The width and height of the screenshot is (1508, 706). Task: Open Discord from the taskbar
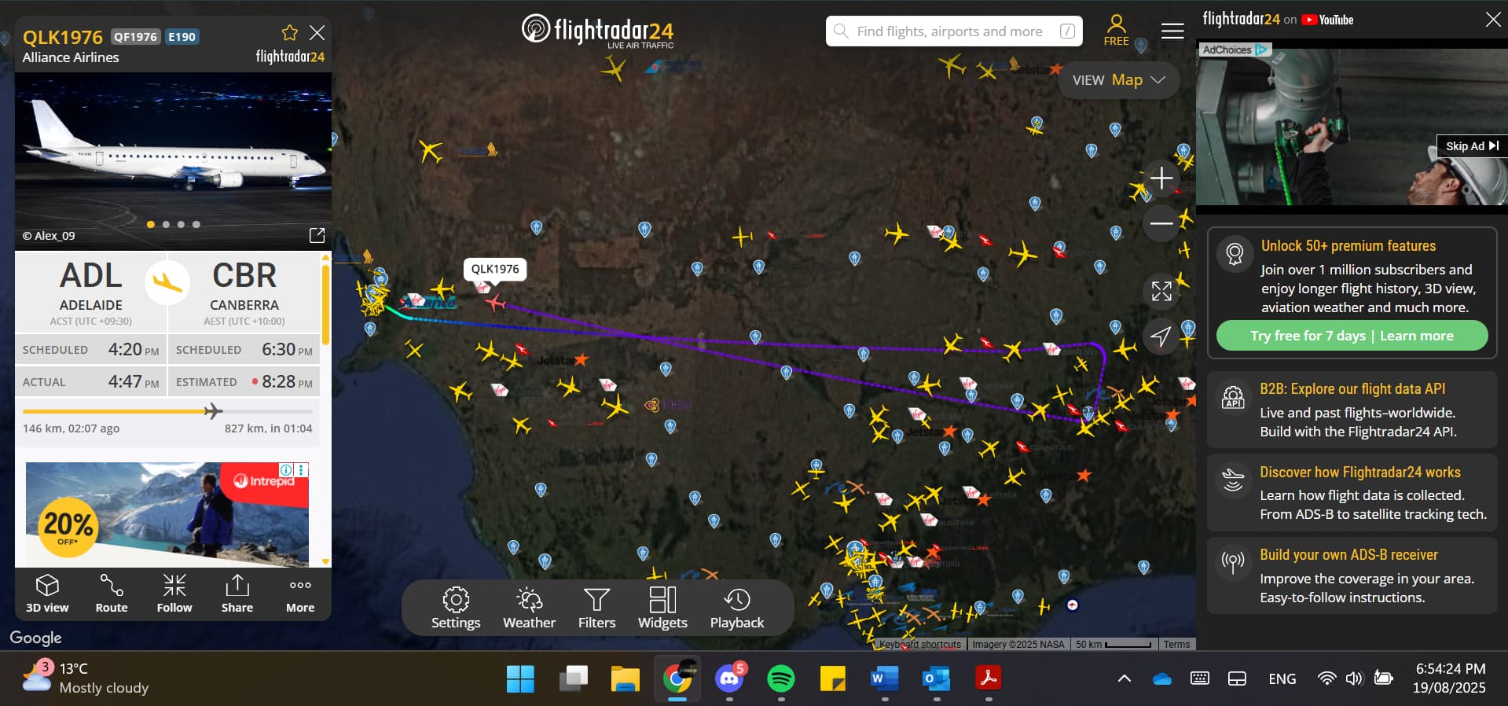(729, 678)
